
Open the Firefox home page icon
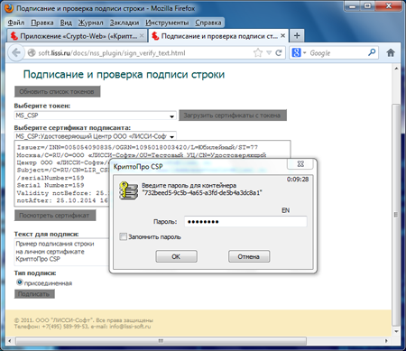(391, 53)
